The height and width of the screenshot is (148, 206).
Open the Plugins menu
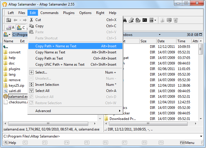[x=69, y=13]
